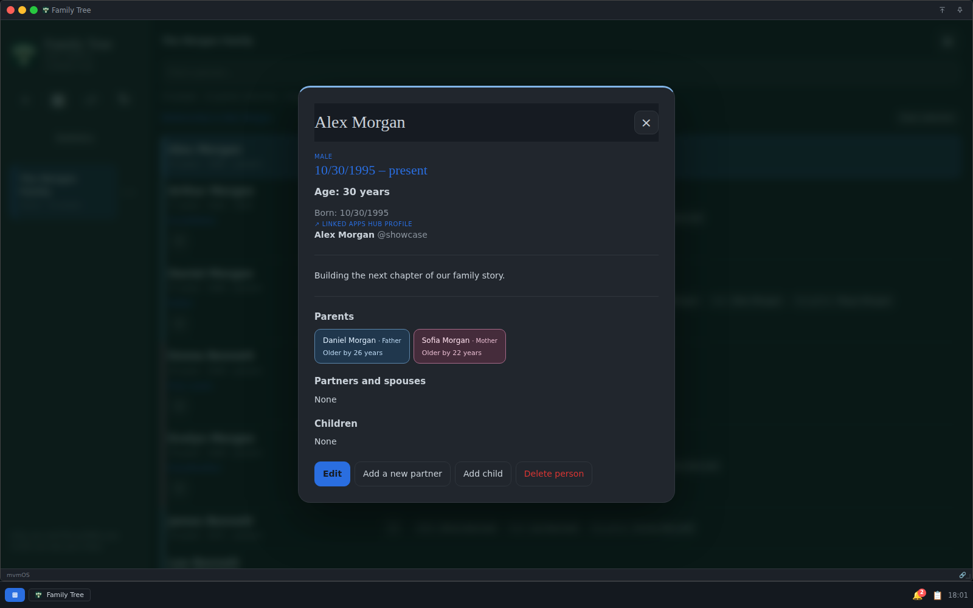Click the Children section heading
The image size is (973, 608).
point(336,423)
